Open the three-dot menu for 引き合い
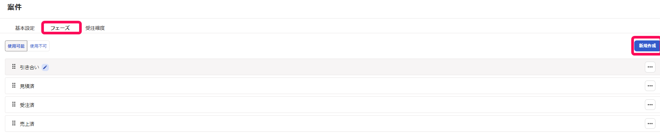 (650, 67)
